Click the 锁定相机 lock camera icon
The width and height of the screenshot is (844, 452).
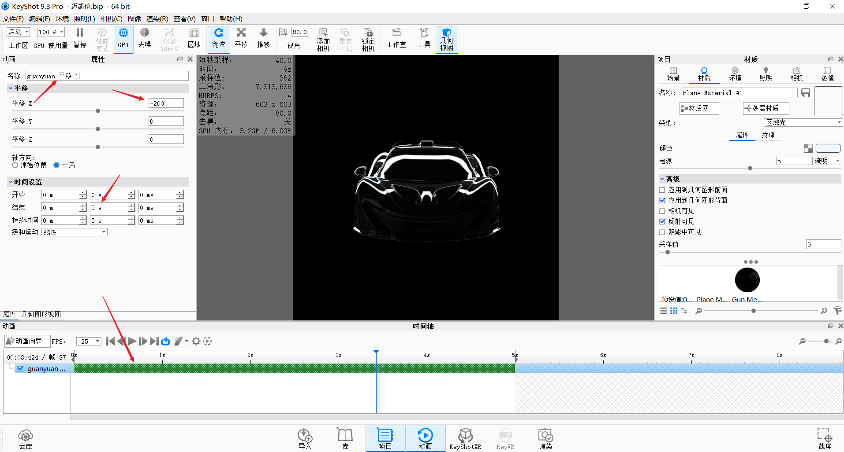click(368, 39)
